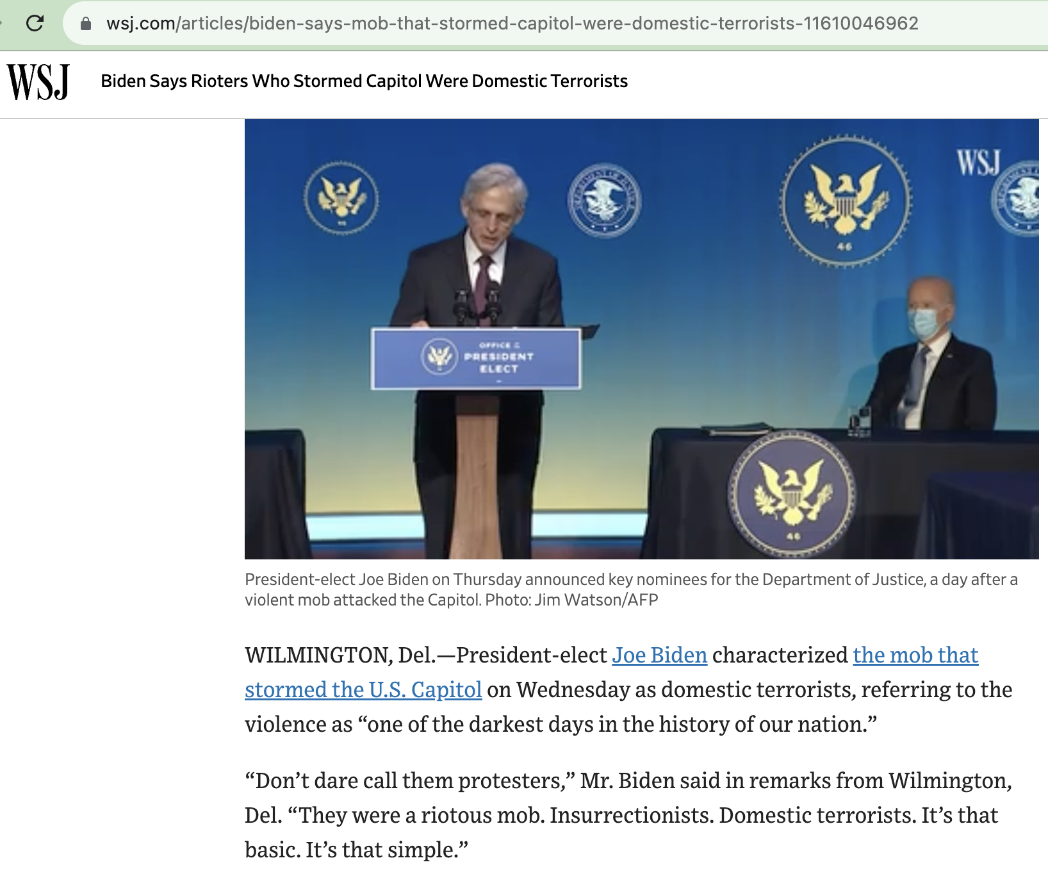This screenshot has width=1048, height=874.
Task: Click the 'WILMINGTON, Del.' opening paragraph text
Action: [628, 689]
